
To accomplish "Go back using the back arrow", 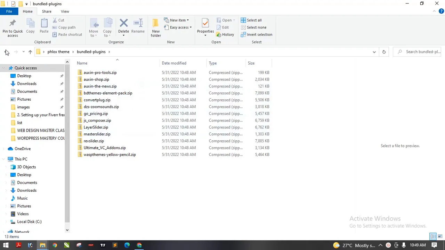I will 7,52.
